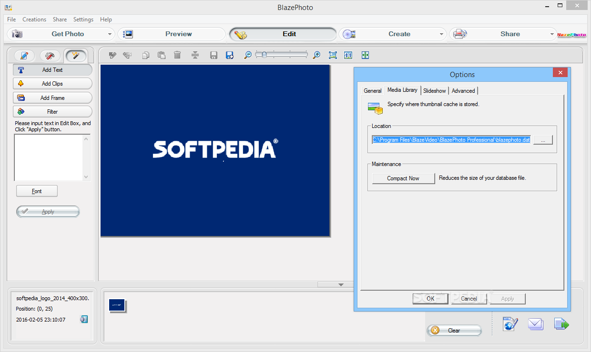Click OK in the Options dialog
Viewport: 591px width, 352px height.
pos(430,299)
